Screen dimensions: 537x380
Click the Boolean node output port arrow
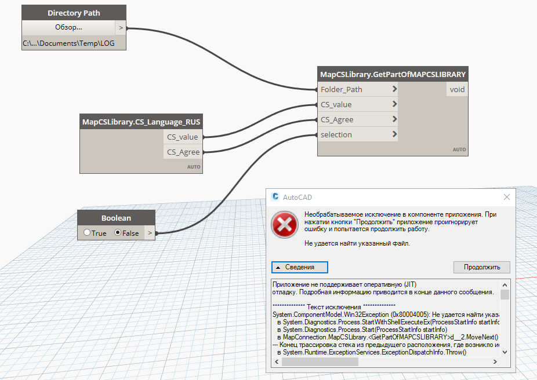pos(150,233)
